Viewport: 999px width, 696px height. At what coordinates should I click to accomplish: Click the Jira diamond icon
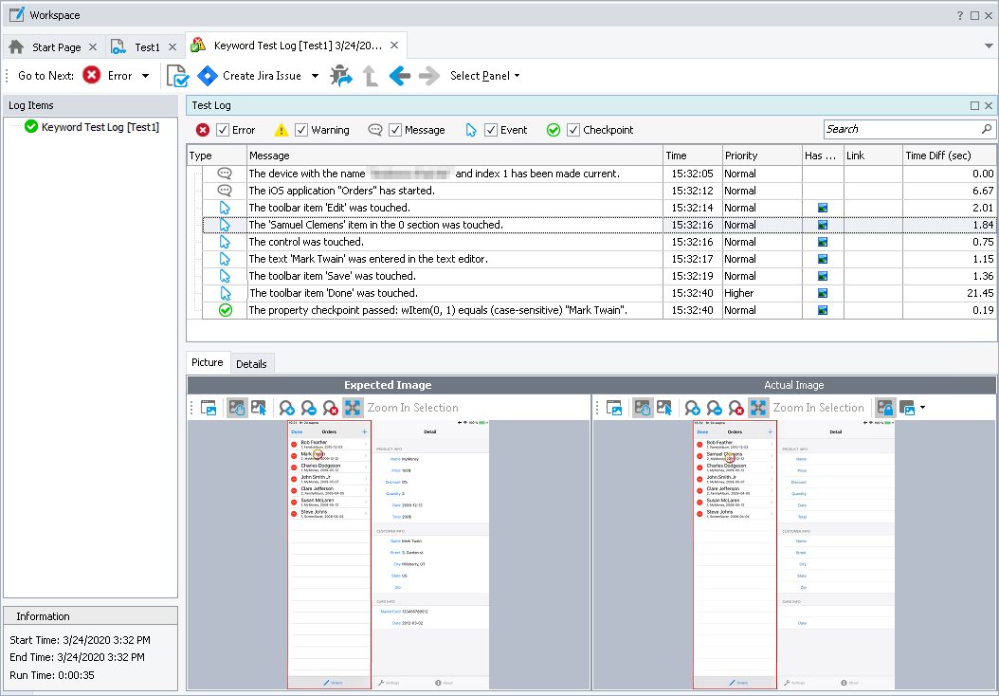[x=208, y=76]
